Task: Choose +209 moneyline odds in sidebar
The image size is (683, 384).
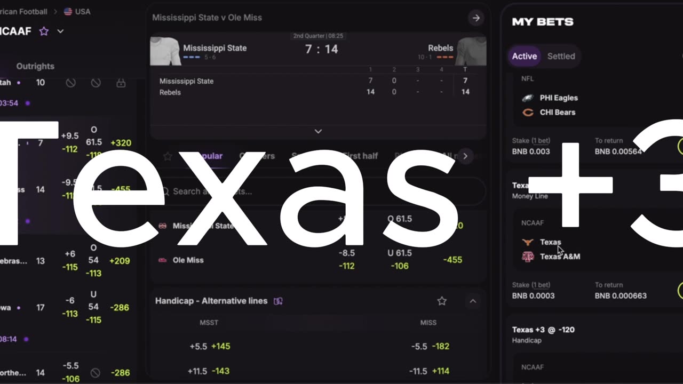Action: pos(120,261)
